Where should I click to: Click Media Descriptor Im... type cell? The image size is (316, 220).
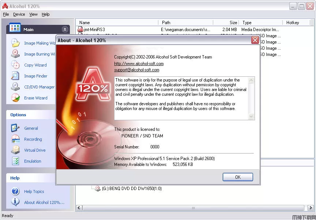(x=260, y=30)
